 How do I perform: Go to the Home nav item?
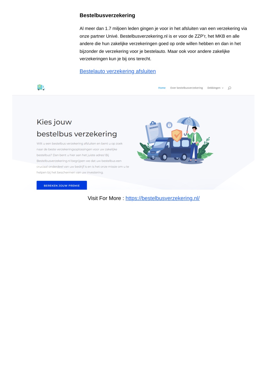coord(162,88)
